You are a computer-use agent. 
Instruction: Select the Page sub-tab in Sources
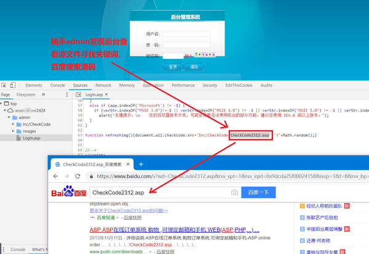[x=6, y=94]
